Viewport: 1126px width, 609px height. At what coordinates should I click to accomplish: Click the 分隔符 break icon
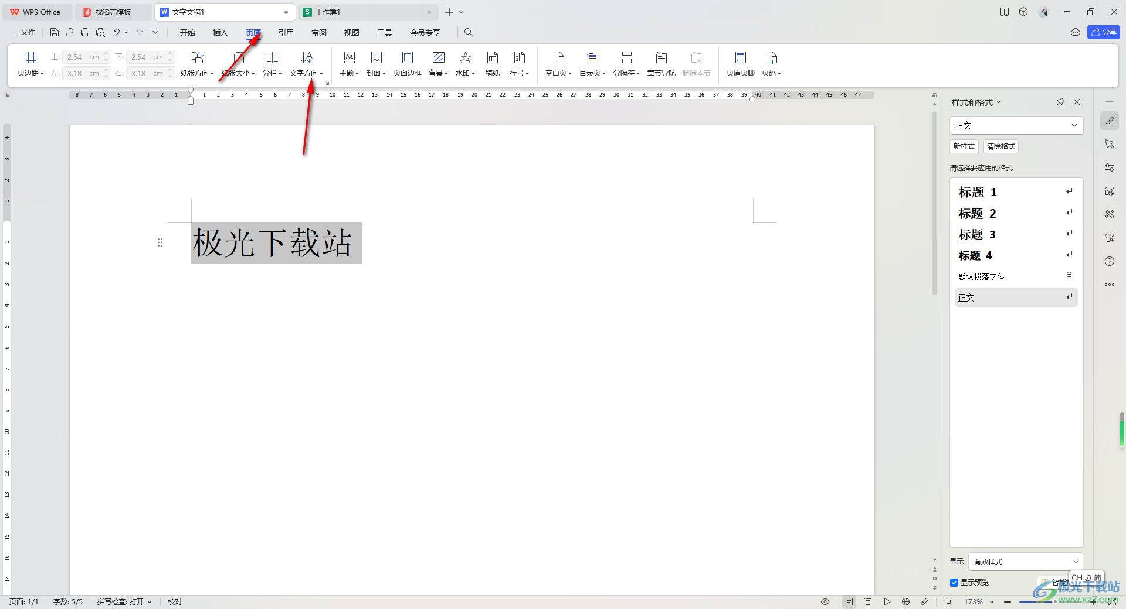[x=627, y=57]
